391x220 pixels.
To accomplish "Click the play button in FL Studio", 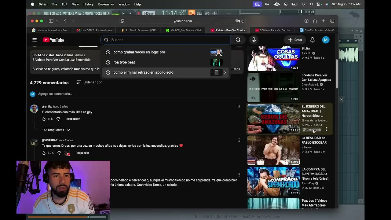I will pos(123,13).
